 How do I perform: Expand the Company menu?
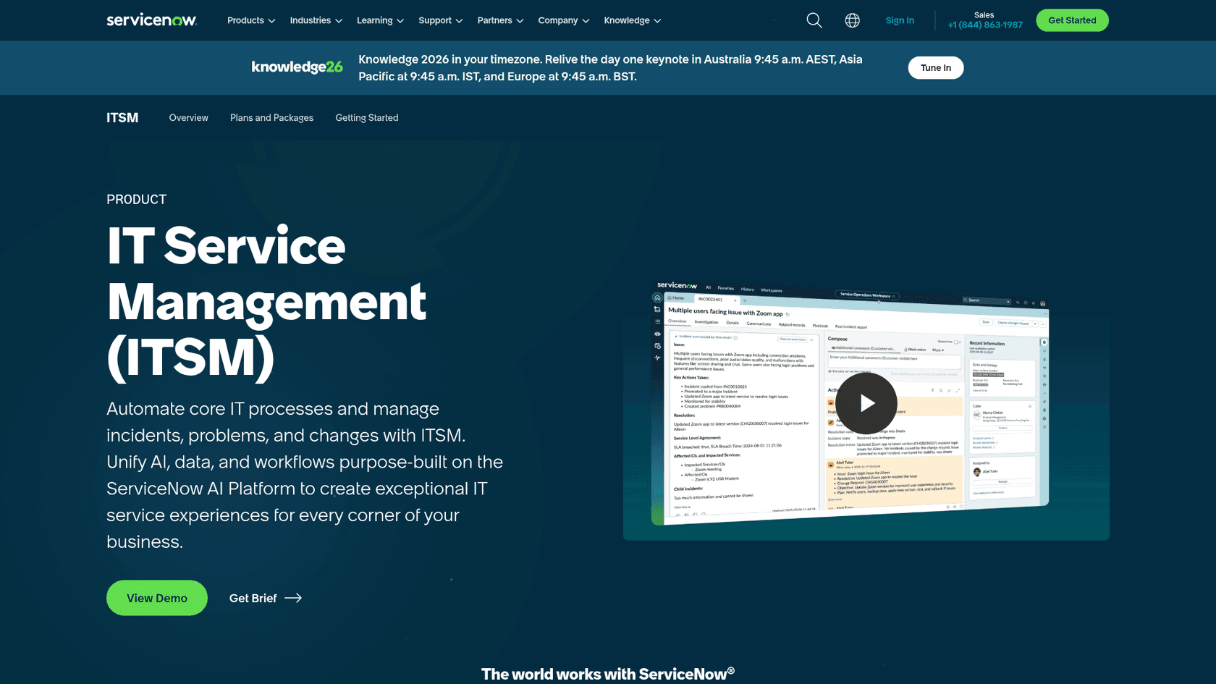tap(564, 20)
